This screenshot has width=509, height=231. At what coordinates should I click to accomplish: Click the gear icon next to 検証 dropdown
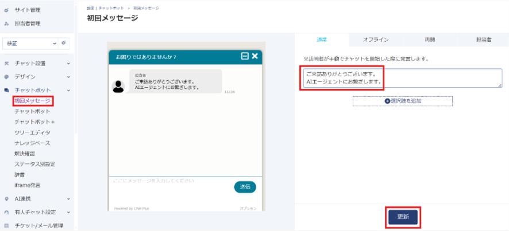pyautogui.click(x=64, y=43)
